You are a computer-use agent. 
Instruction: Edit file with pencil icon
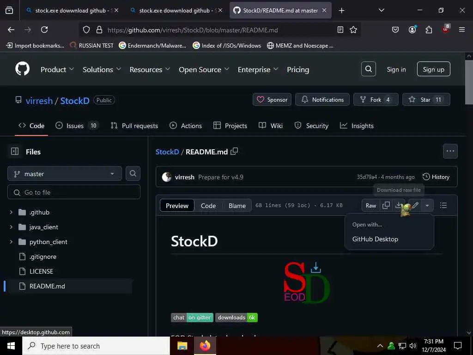point(415,205)
